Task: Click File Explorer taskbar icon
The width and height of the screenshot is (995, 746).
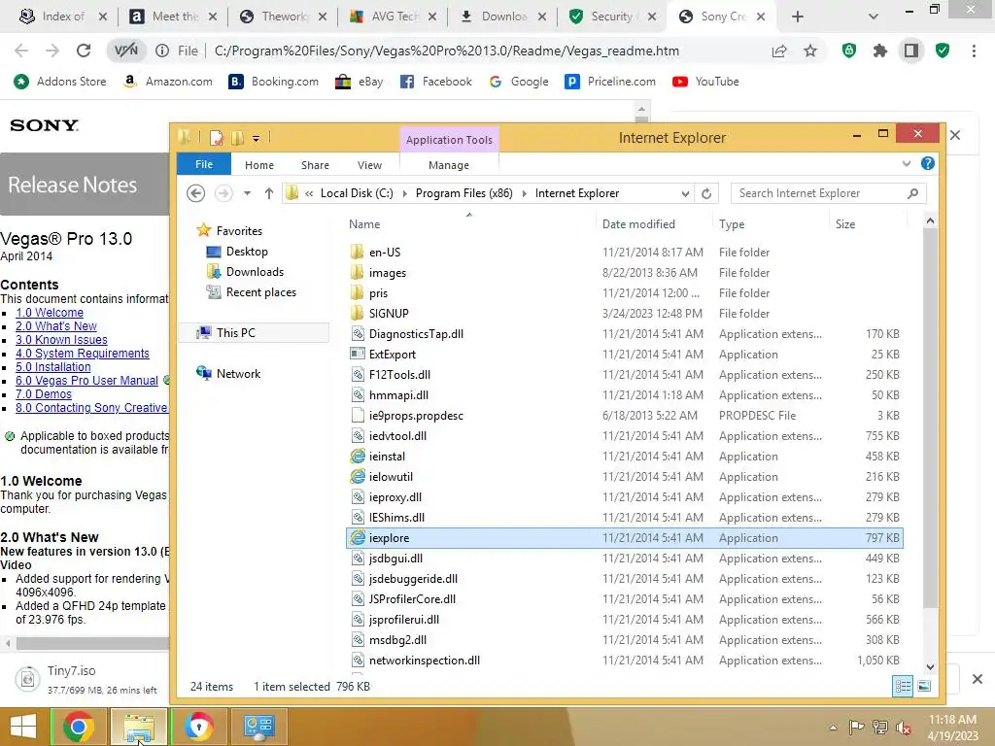Action: pos(139,727)
